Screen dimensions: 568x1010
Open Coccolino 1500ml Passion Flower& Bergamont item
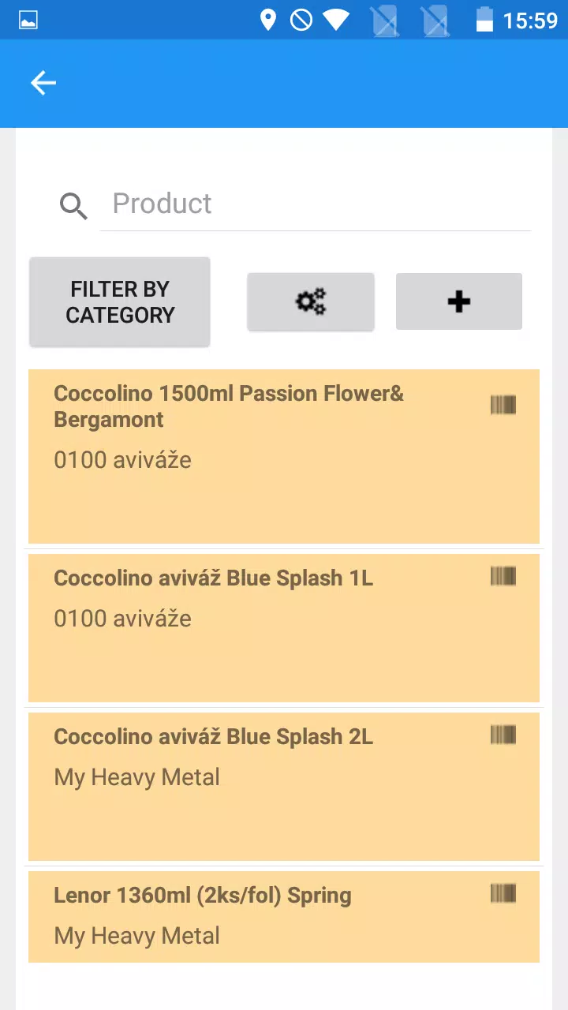(284, 456)
